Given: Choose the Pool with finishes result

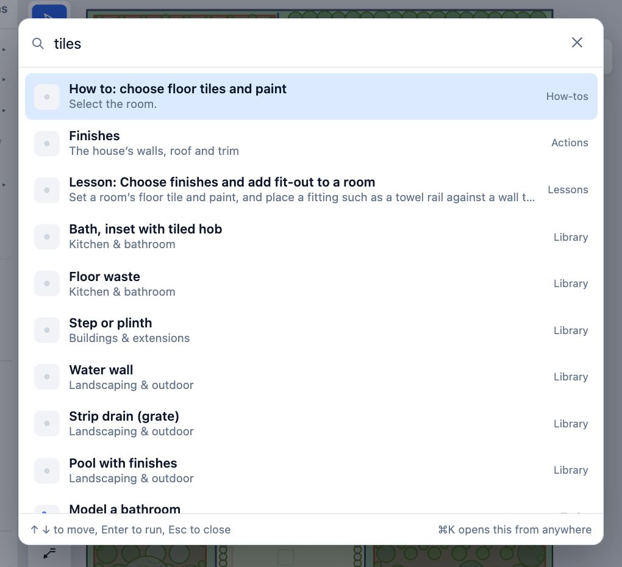Looking at the screenshot, I should [311, 470].
